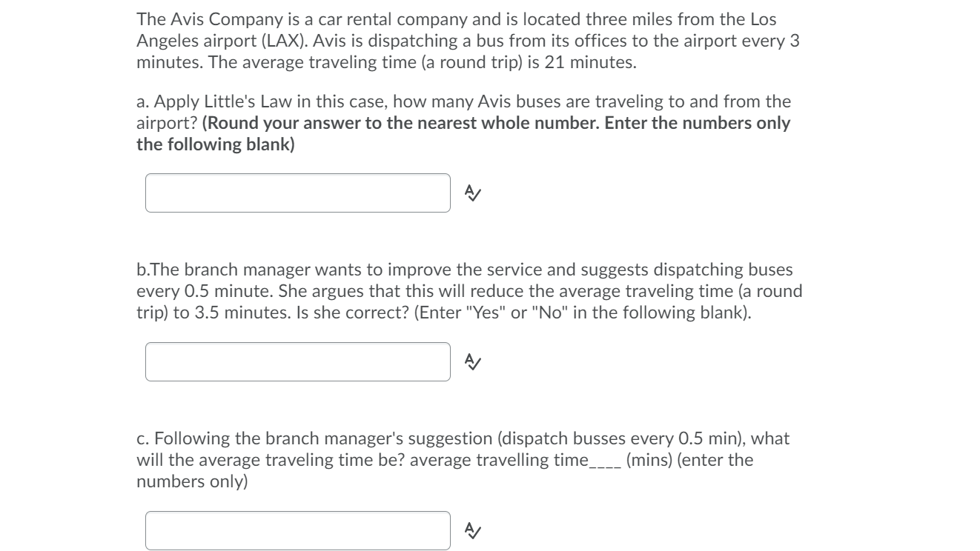Click the check-spelling icon beside the last input
Image resolution: width=980 pixels, height=551 pixels.
coord(473,528)
